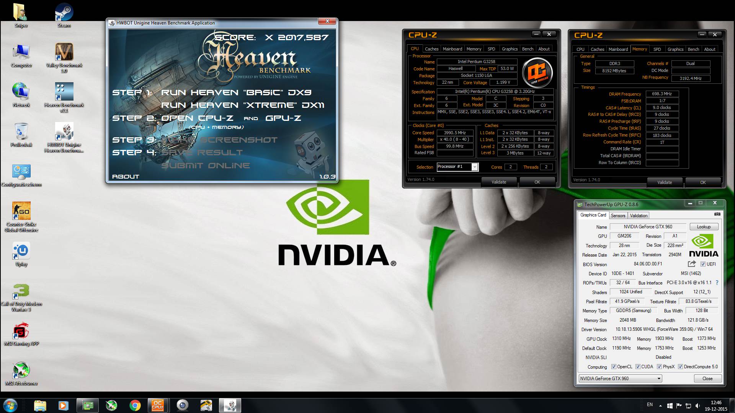The height and width of the screenshot is (413, 735).
Task: Click the GPU-Z bus interface question mark
Action: point(717,283)
